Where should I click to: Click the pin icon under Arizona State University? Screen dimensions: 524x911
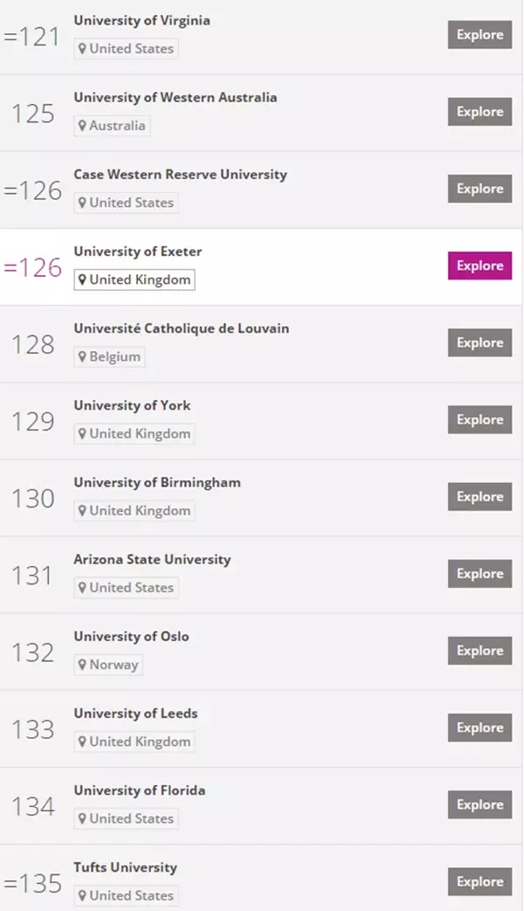coord(82,587)
